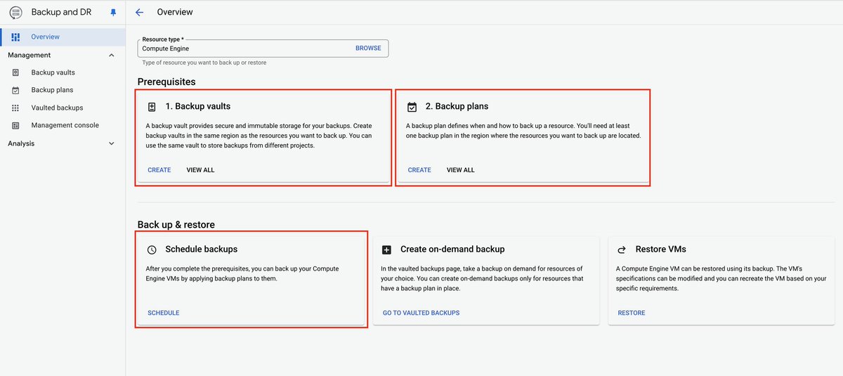Click the clock icon on Schedule backups card
The height and width of the screenshot is (376, 843).
pos(152,249)
